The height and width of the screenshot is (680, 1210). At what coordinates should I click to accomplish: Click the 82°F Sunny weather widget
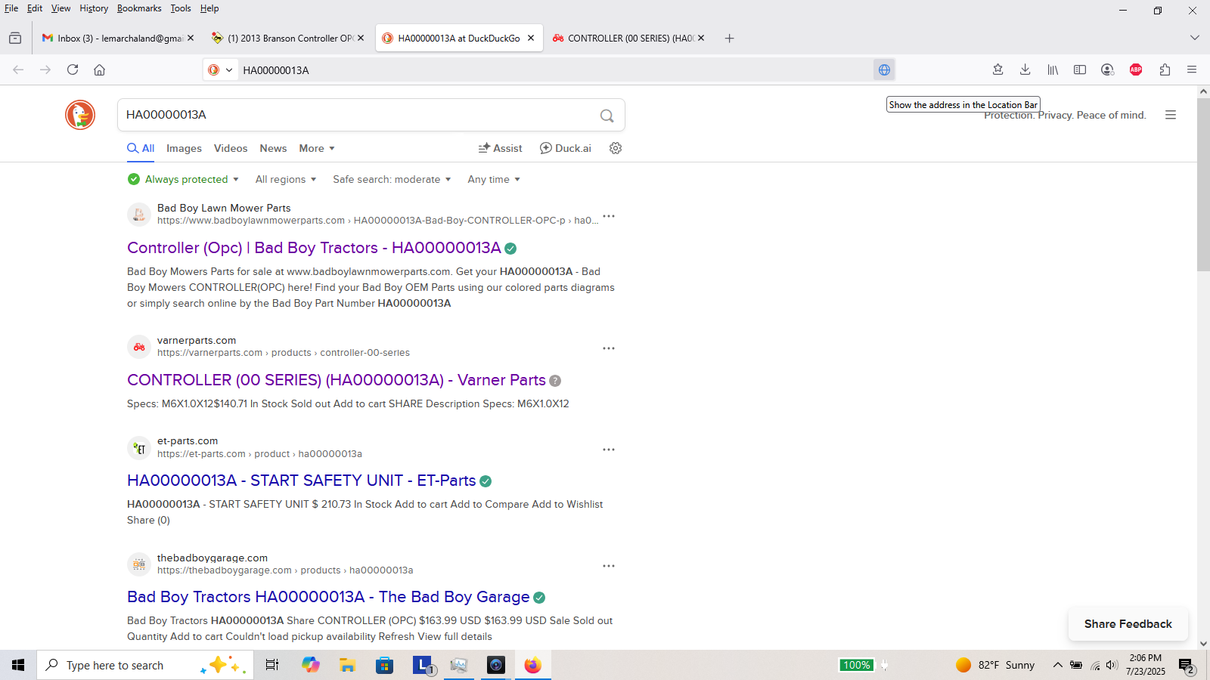tap(995, 665)
